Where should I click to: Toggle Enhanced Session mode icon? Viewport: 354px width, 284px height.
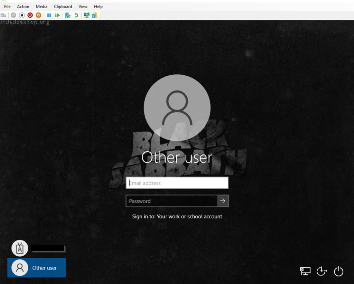click(86, 15)
